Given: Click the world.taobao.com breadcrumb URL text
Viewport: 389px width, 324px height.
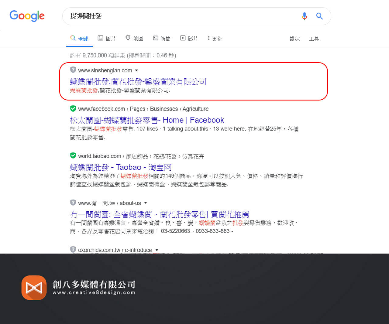Looking at the screenshot, I should (x=141, y=156).
